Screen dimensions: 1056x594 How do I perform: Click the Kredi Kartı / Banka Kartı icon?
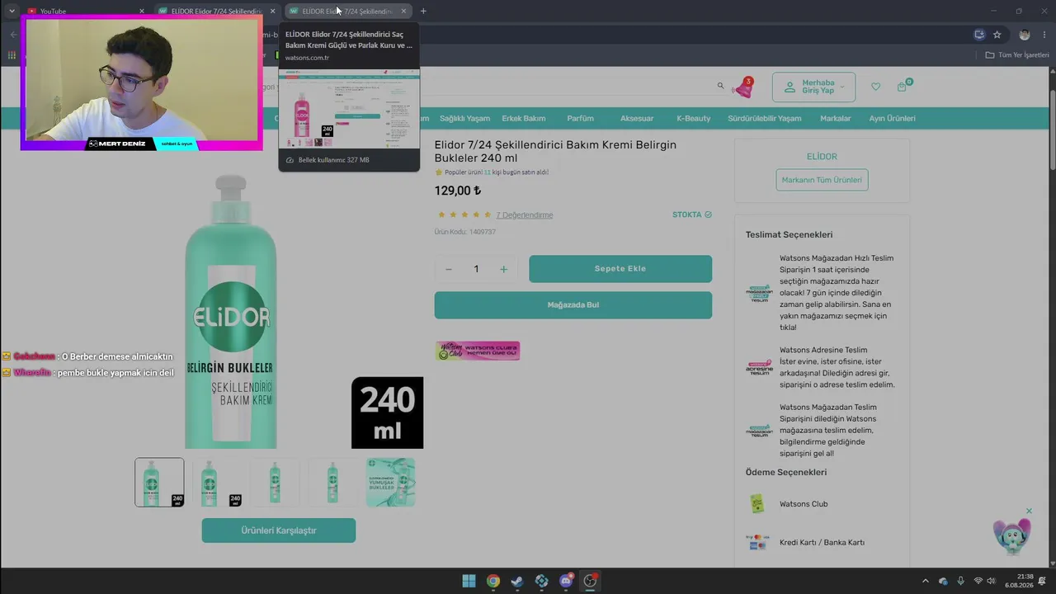point(757,542)
